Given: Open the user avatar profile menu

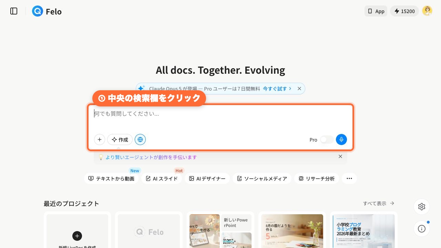Looking at the screenshot, I should [427, 11].
